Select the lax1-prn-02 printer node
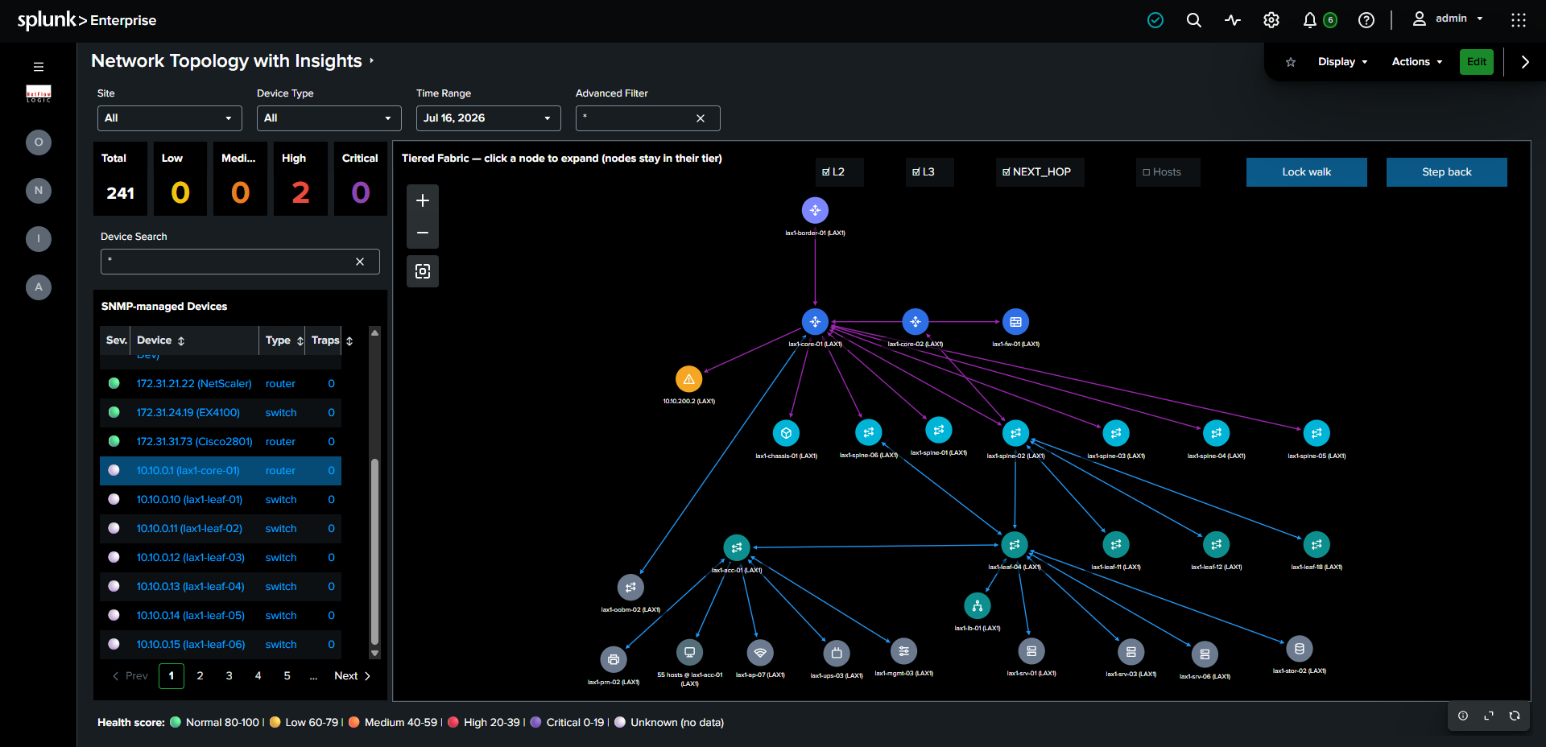The image size is (1546, 747). point(614,659)
